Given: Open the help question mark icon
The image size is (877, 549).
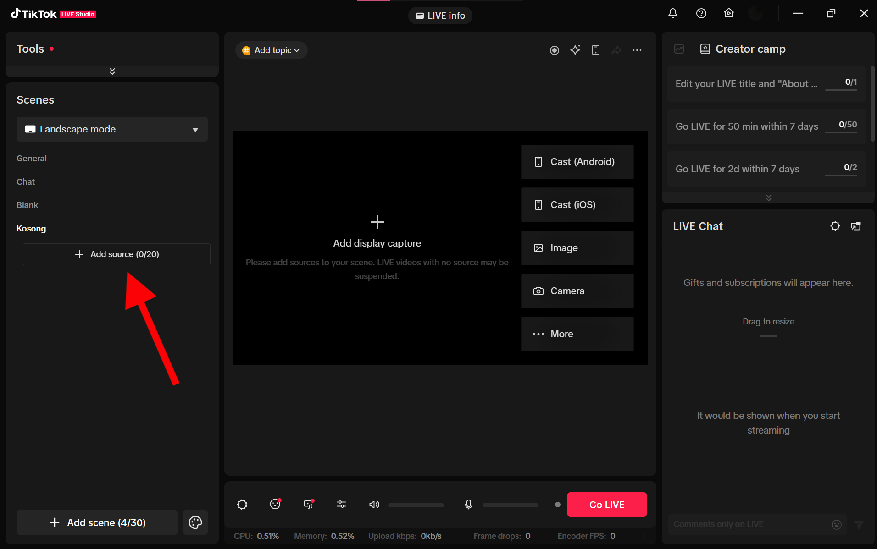Looking at the screenshot, I should pyautogui.click(x=701, y=13).
